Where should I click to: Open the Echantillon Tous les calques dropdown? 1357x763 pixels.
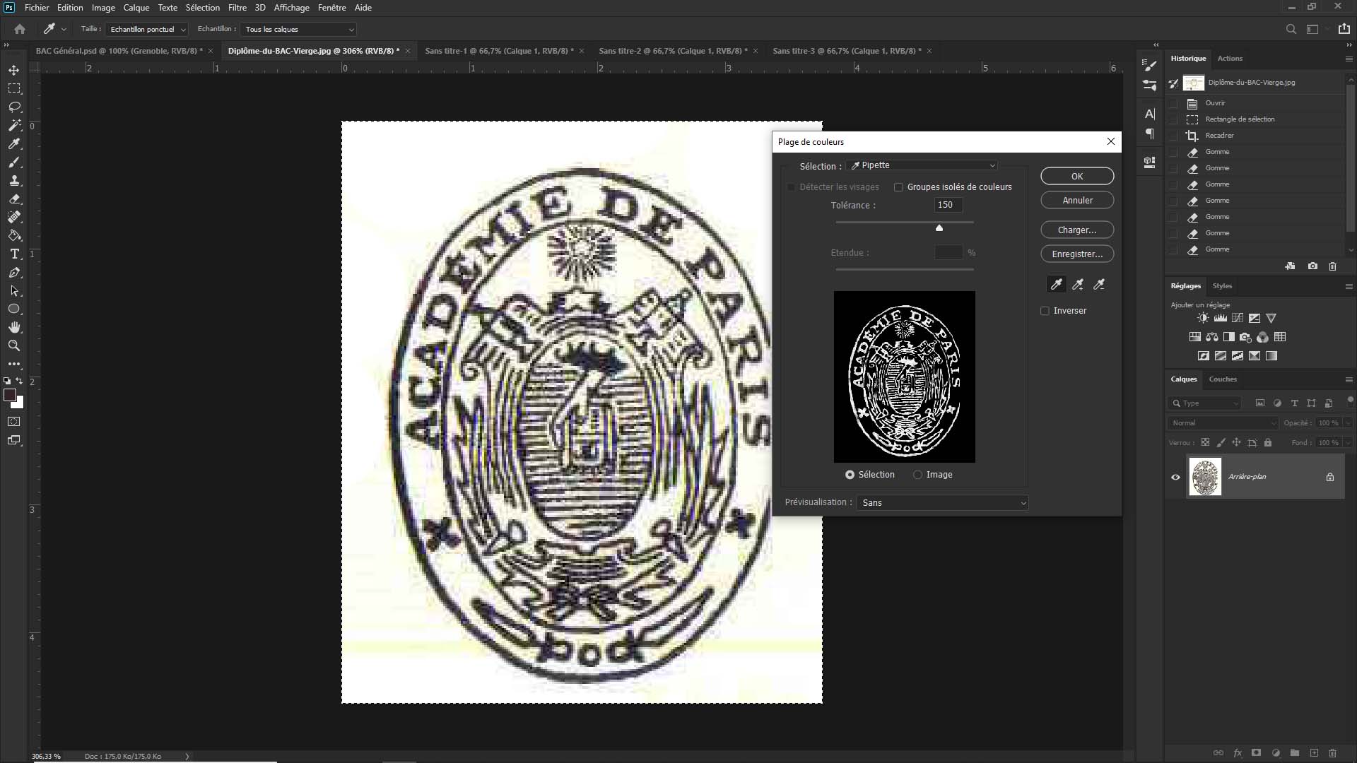coord(298,29)
